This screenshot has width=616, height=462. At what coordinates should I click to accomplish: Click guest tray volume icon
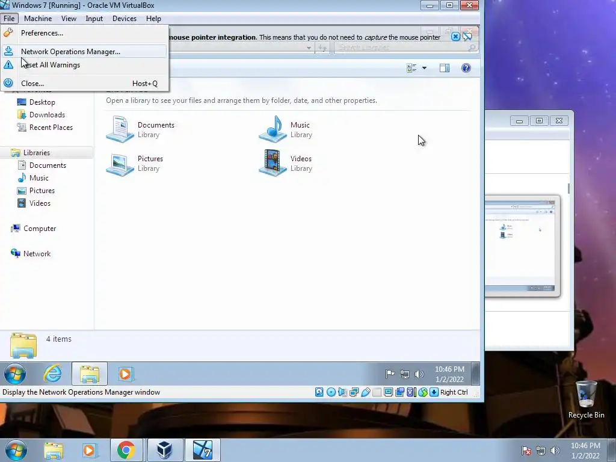point(419,374)
